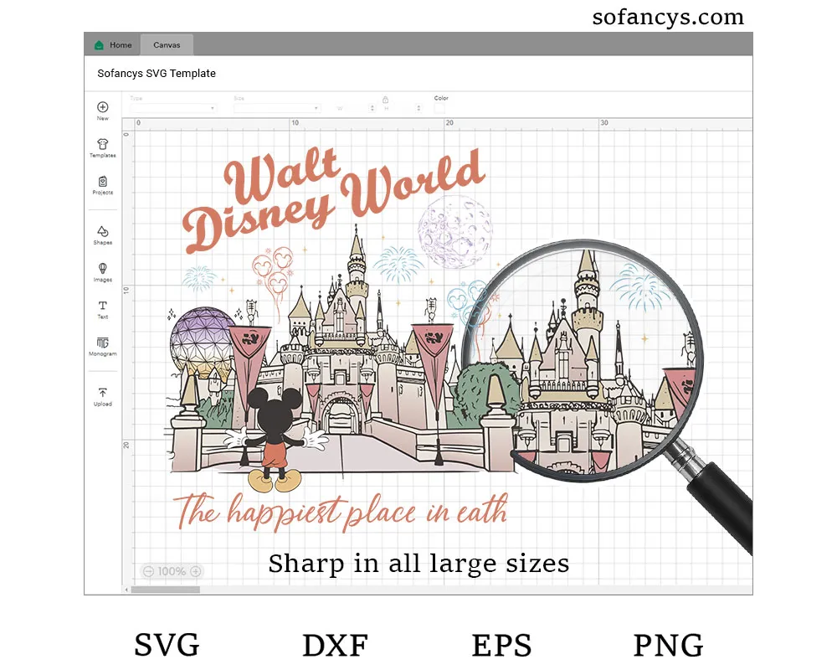Screen dimensions: 837x670
Task: Click the horizontal scrollbar thumb
Action: [166, 590]
